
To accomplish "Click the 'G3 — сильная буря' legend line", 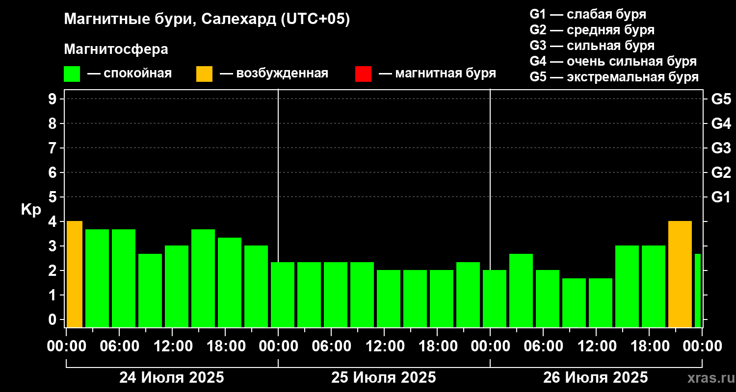I will [x=592, y=46].
